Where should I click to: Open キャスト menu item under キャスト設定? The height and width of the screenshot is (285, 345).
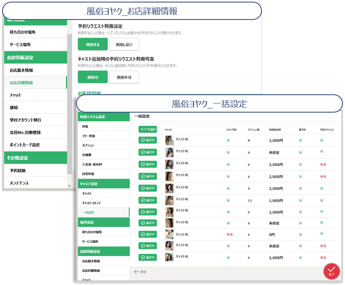pos(104,193)
